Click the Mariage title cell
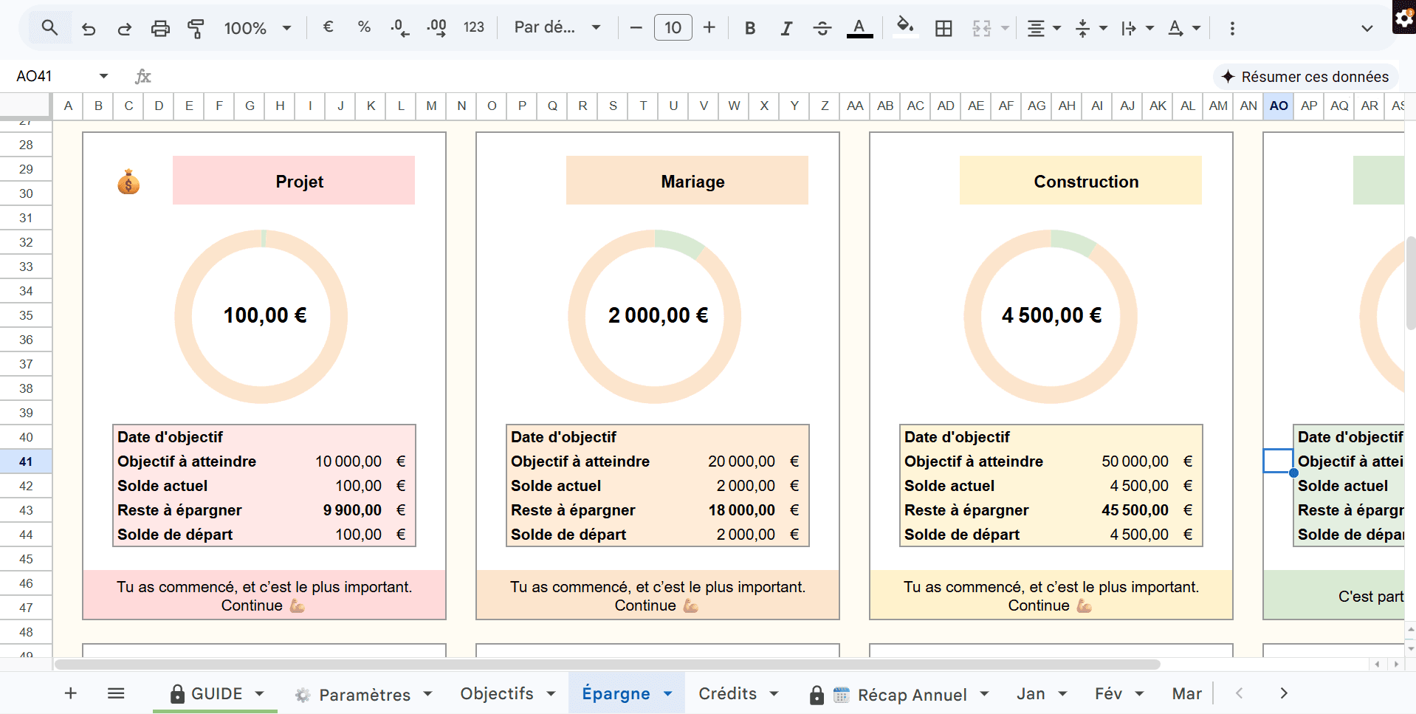The width and height of the screenshot is (1416, 714). coord(687,180)
